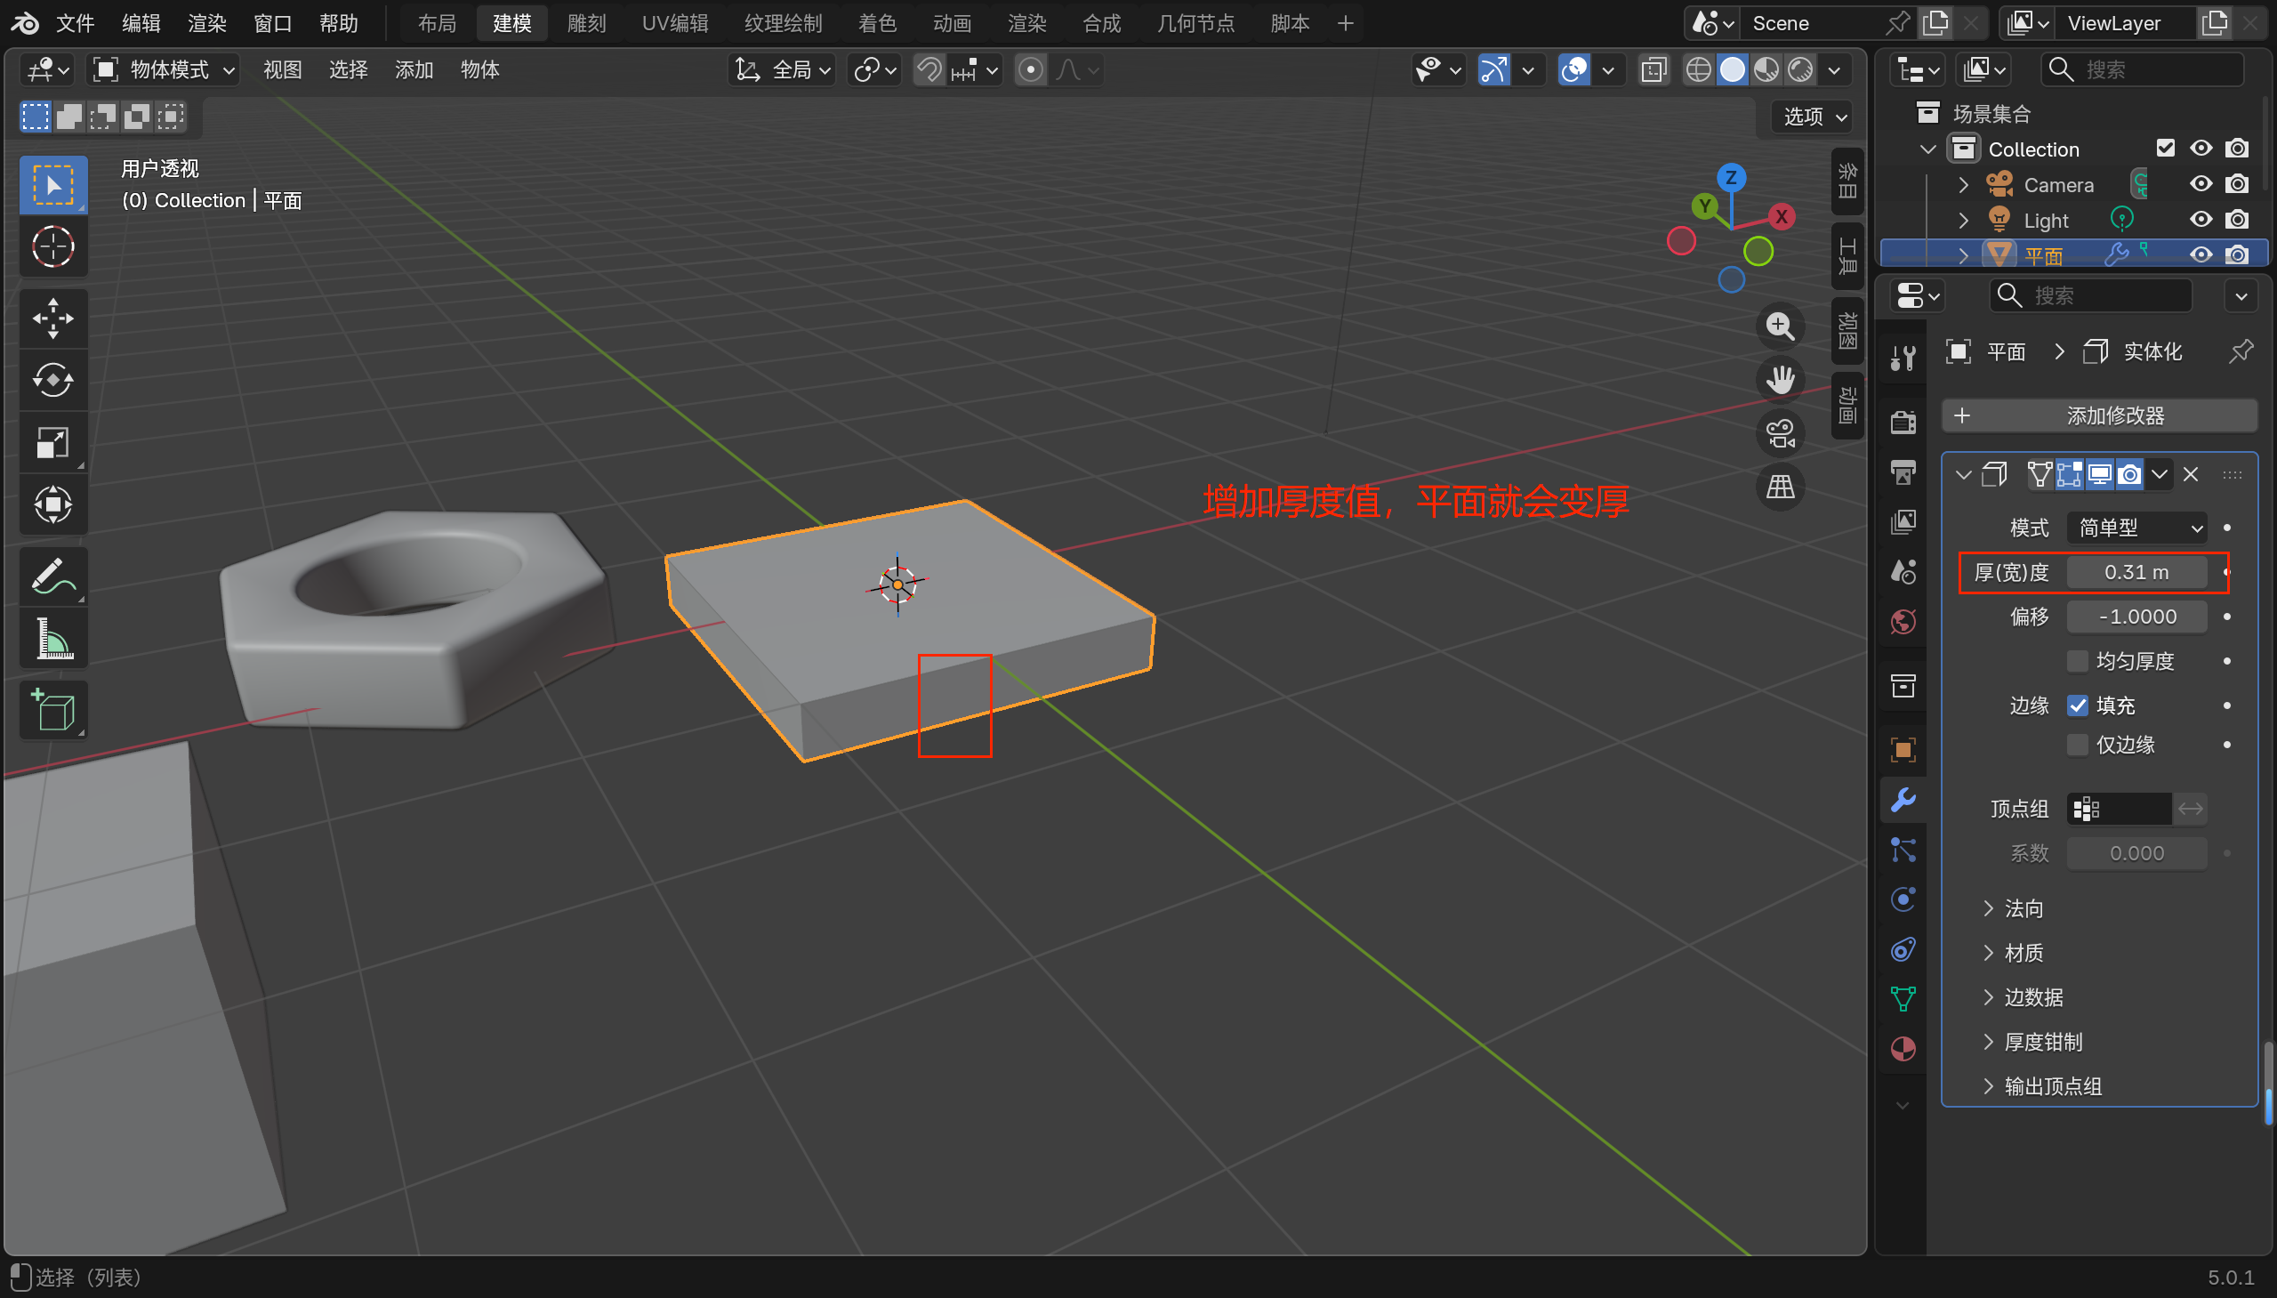Open the 模式 简单型 dropdown
The height and width of the screenshot is (1298, 2277).
point(2136,528)
